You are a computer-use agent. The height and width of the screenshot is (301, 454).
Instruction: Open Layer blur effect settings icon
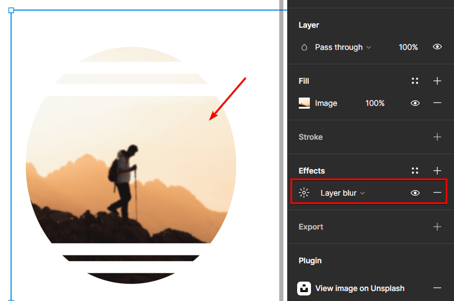click(304, 193)
